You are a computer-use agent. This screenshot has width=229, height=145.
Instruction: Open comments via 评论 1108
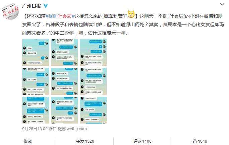click(x=142, y=141)
